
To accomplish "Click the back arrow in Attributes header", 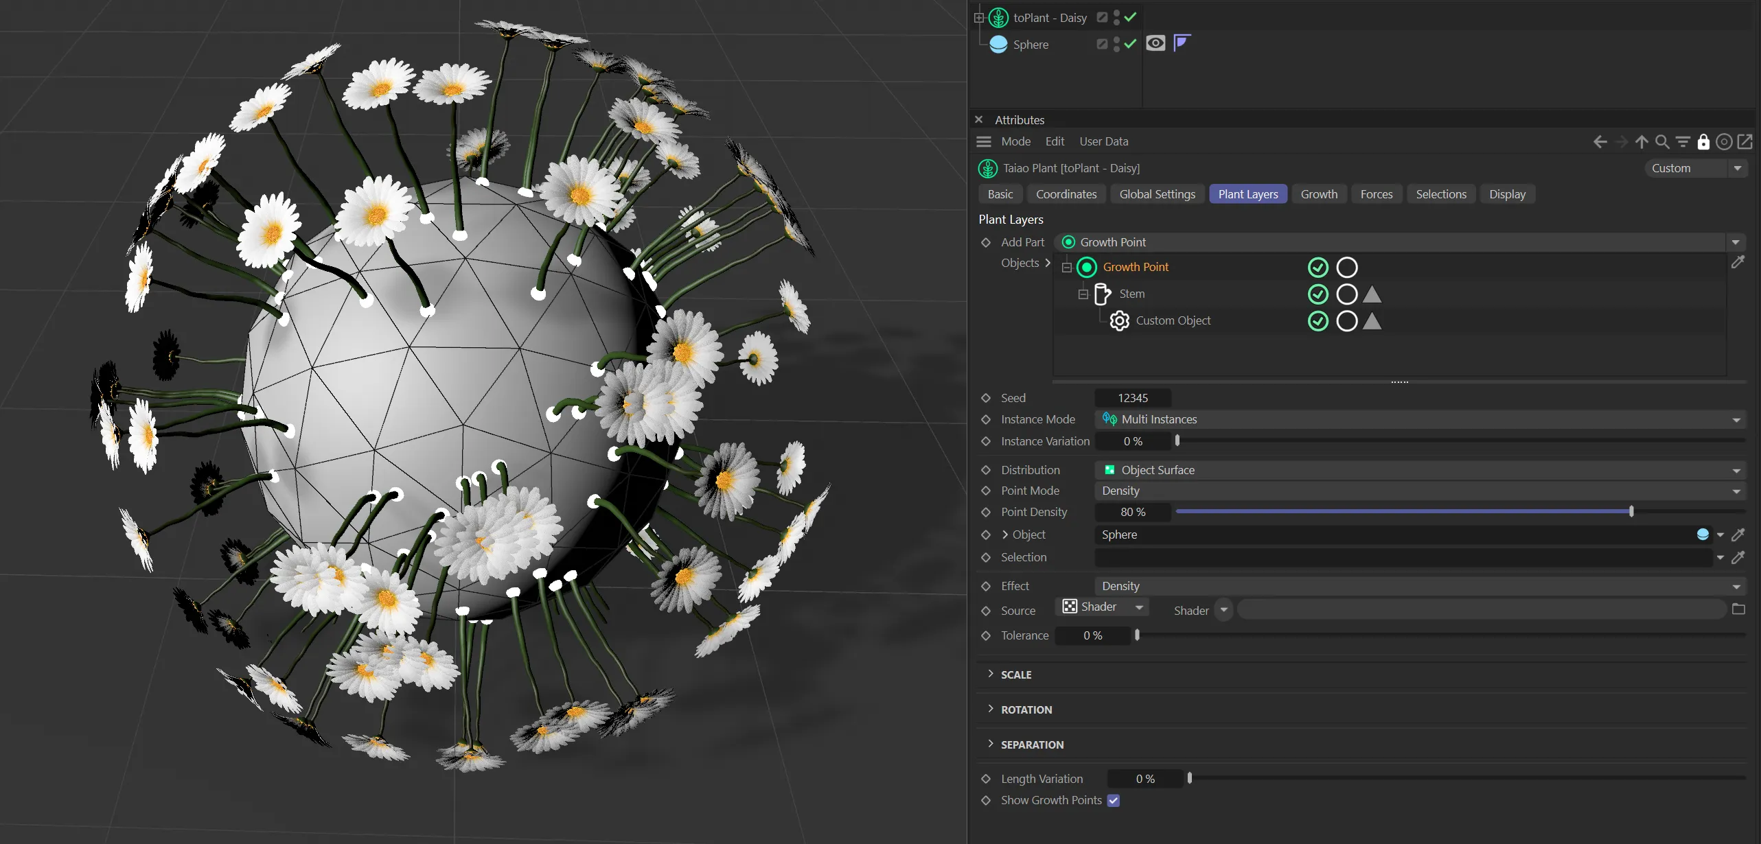I will (1600, 142).
